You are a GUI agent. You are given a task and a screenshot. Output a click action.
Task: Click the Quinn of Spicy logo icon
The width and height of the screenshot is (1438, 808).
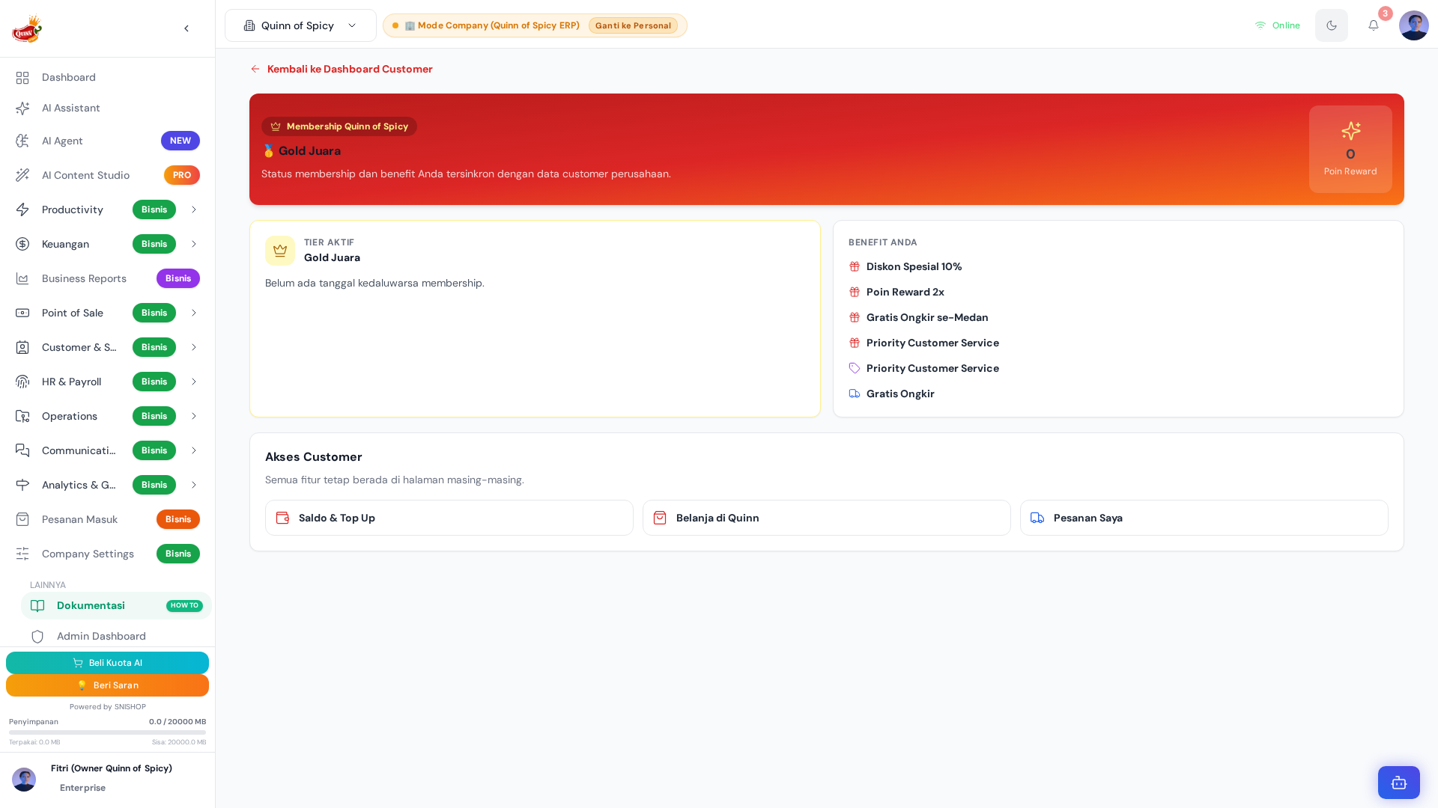27,28
